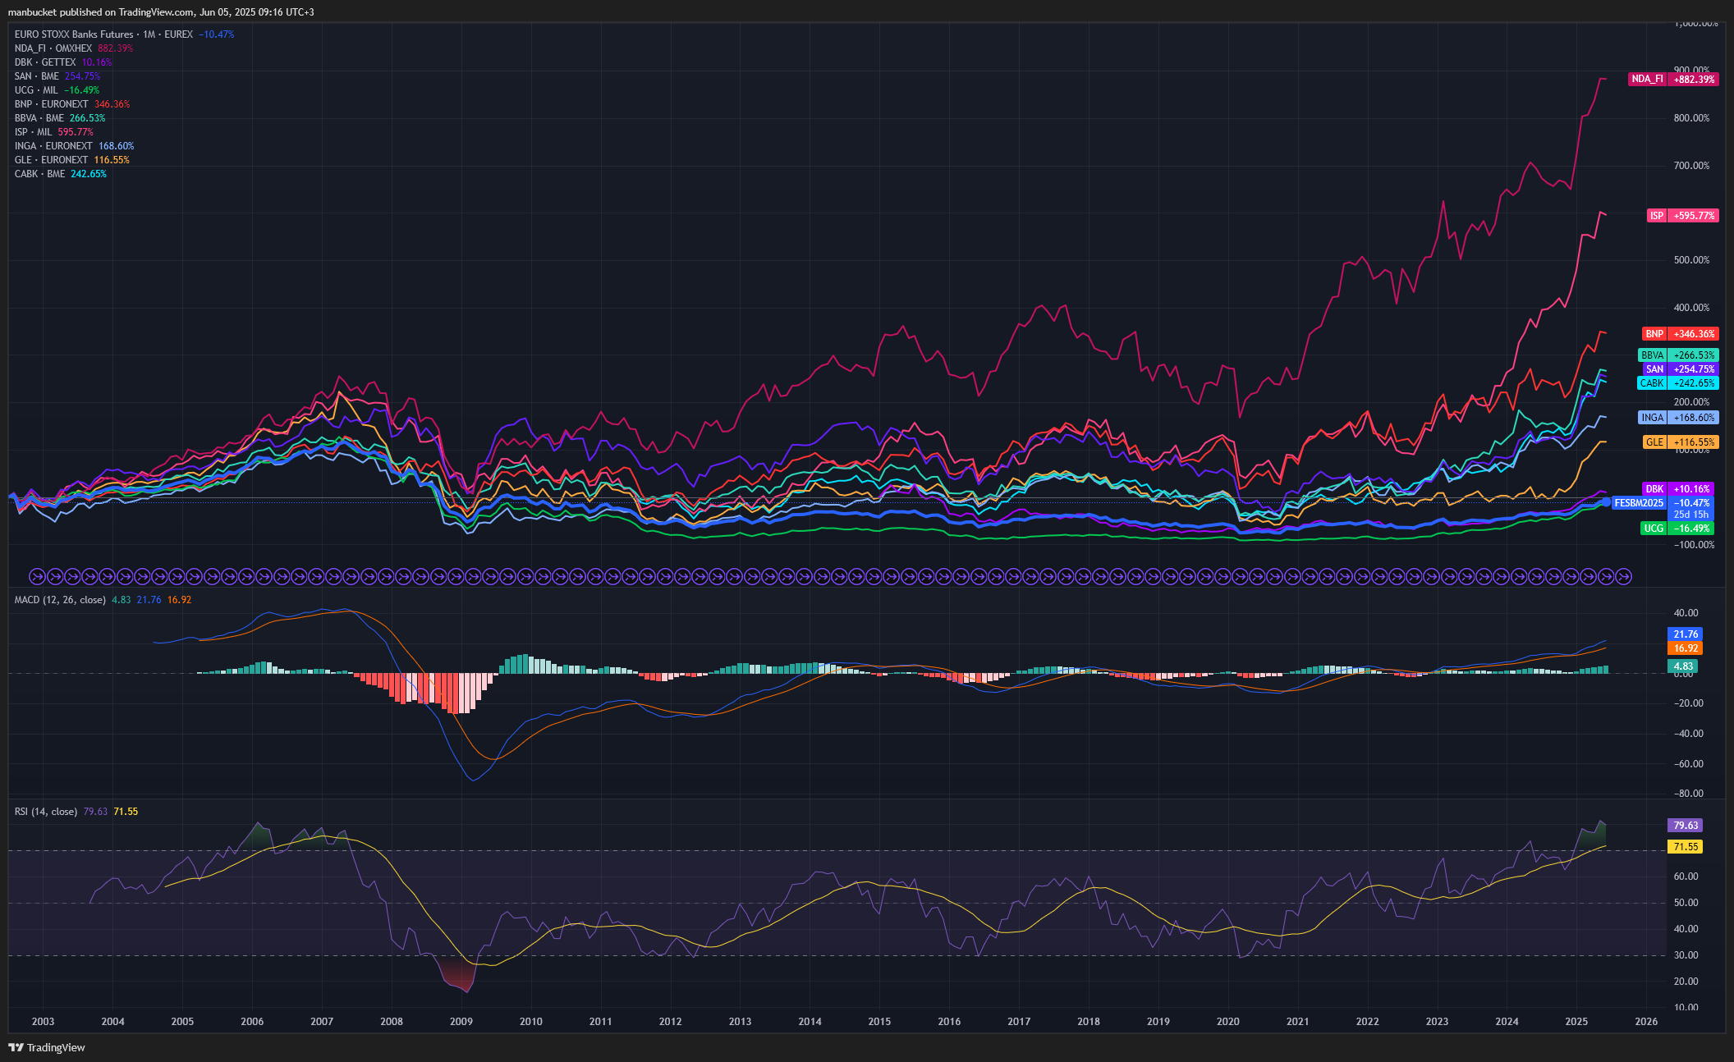The height and width of the screenshot is (1062, 1734).
Task: Select the CABK · BME legend entry
Action: point(39,174)
